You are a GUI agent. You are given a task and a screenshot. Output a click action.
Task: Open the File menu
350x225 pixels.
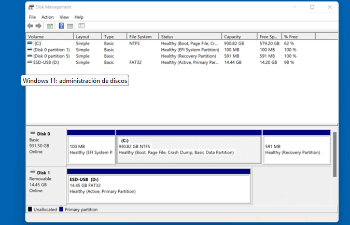(32, 17)
